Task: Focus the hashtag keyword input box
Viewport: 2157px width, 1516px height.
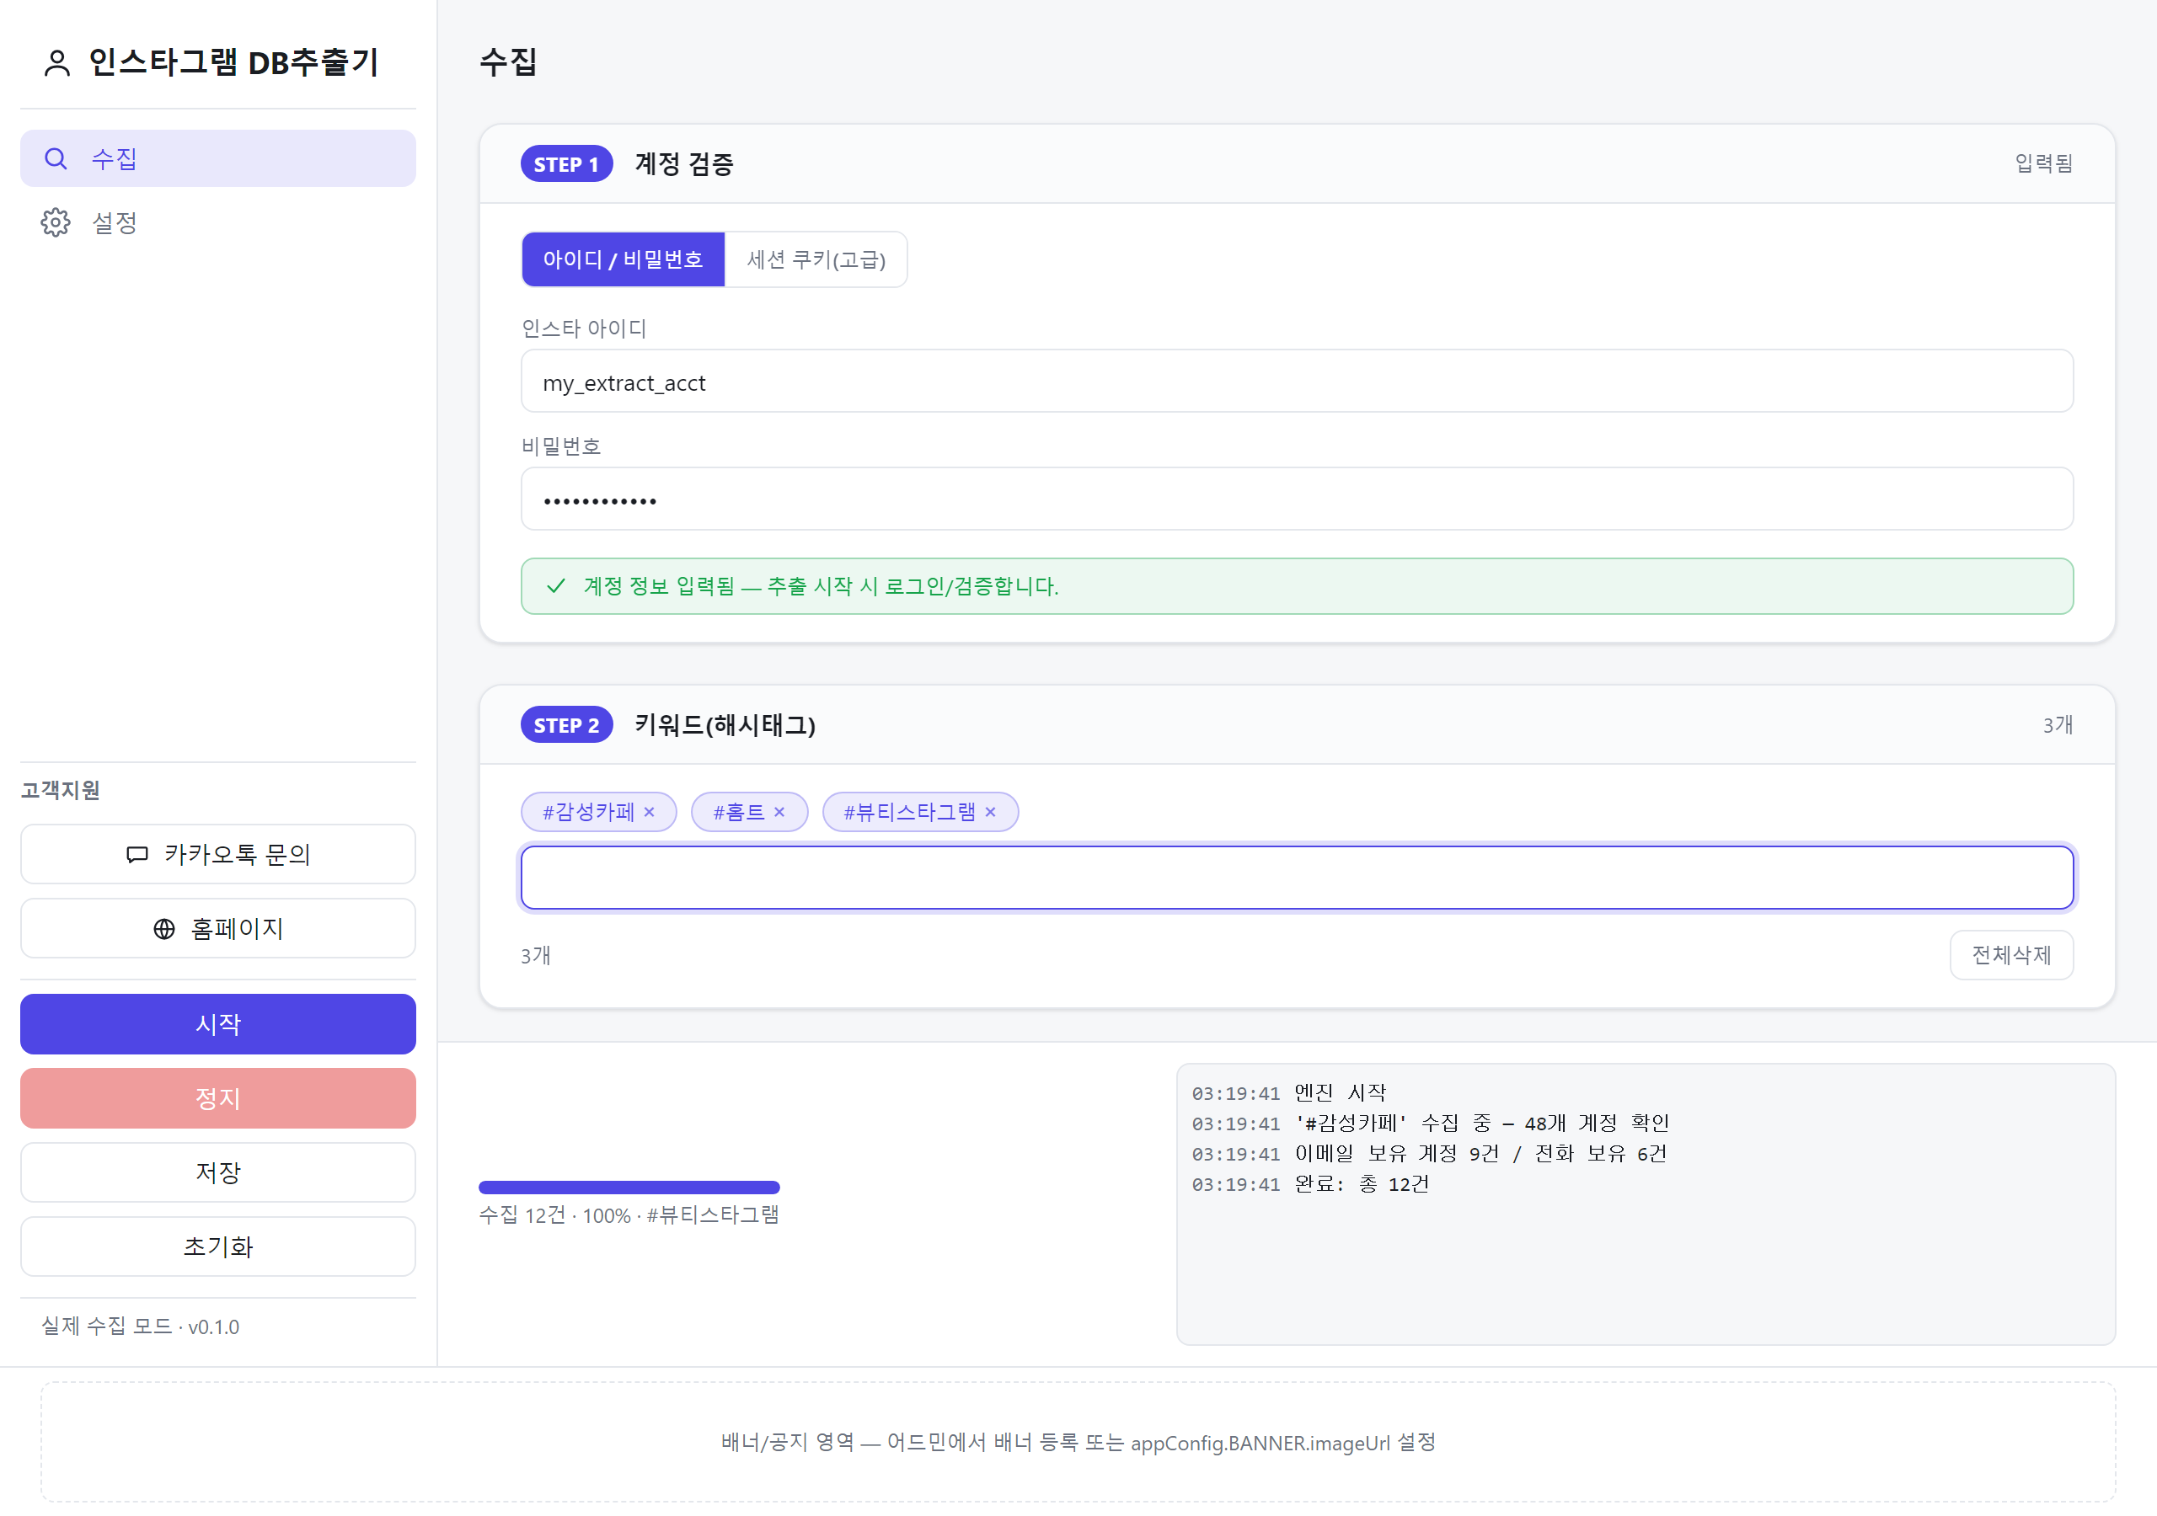Action: (1297, 878)
